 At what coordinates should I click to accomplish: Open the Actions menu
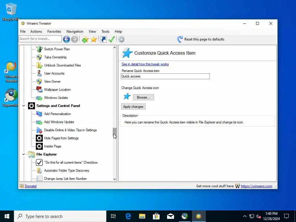click(36, 32)
